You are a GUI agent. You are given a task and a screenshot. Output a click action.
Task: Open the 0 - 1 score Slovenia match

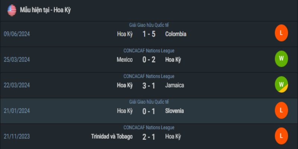click(149, 111)
